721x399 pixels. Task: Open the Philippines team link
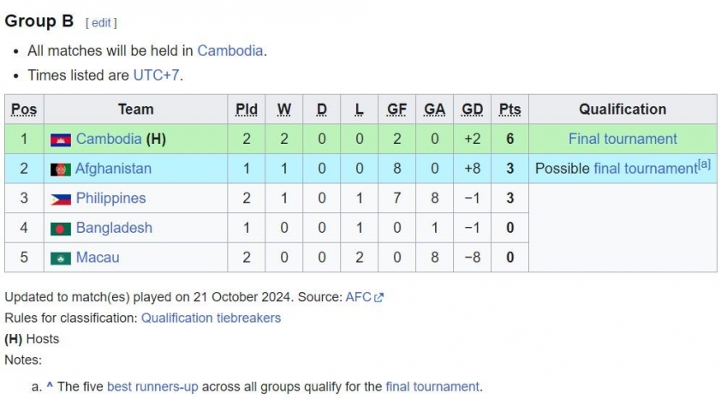(110, 198)
